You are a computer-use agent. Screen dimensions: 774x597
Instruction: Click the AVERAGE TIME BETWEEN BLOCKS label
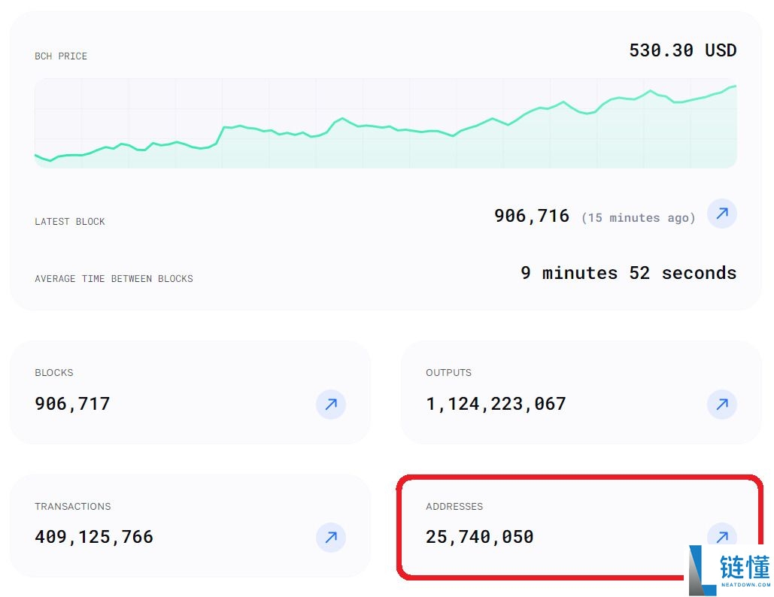click(x=114, y=279)
